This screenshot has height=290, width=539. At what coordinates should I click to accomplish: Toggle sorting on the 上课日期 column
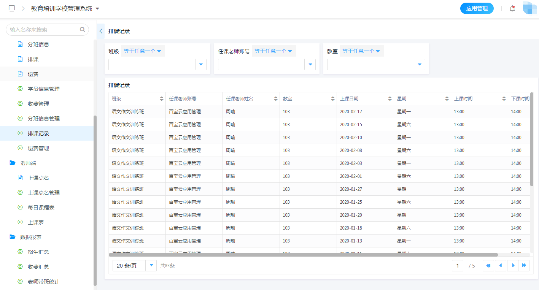click(x=390, y=98)
